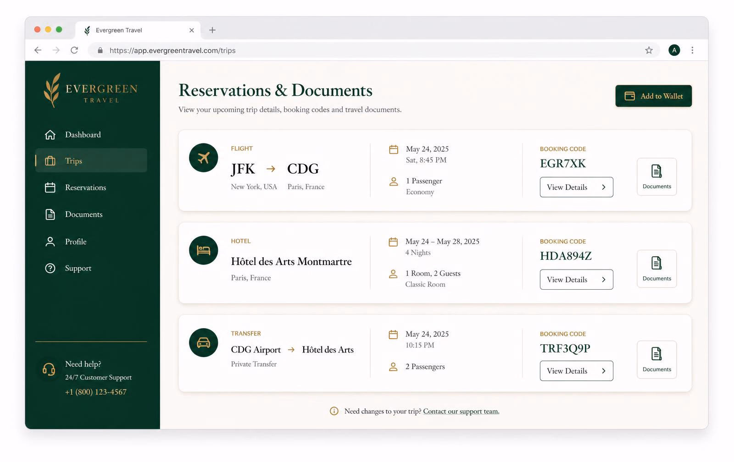Image resolution: width=734 pixels, height=462 pixels.
Task: Click the info icon beside Need changes
Action: click(x=334, y=411)
